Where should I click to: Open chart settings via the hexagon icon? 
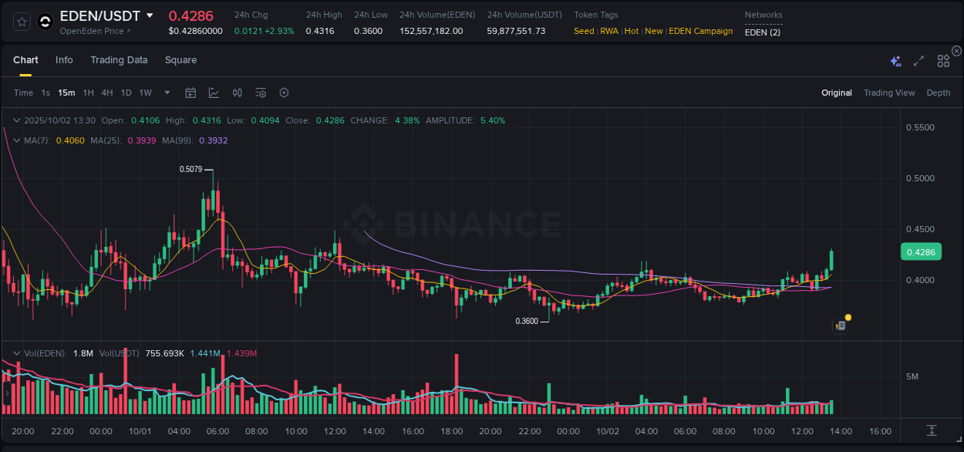(284, 93)
